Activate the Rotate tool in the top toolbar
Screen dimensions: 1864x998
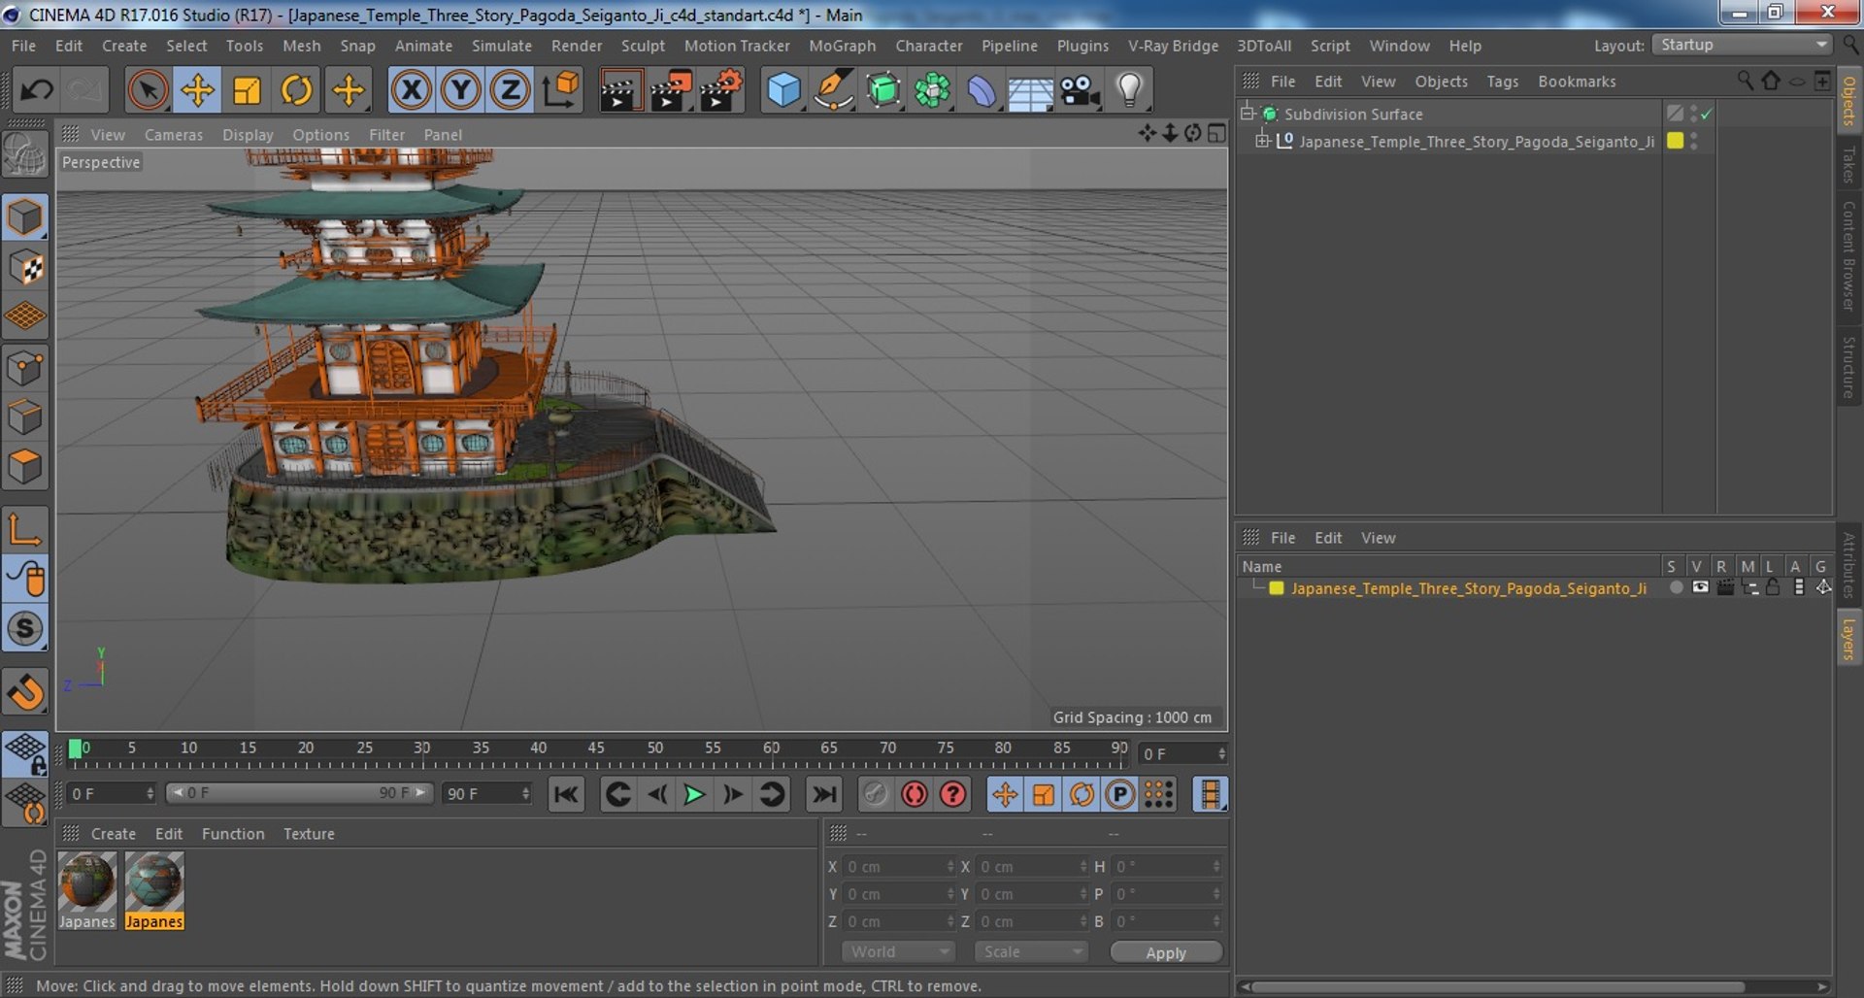click(x=296, y=90)
